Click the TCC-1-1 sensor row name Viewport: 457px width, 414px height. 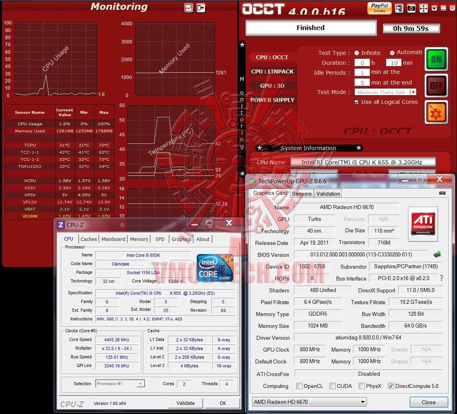(x=30, y=152)
